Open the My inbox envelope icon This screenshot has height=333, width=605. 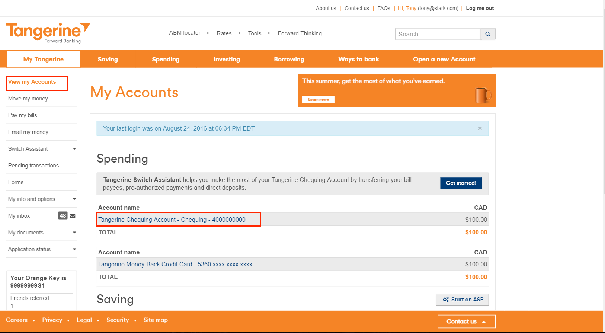coord(73,216)
